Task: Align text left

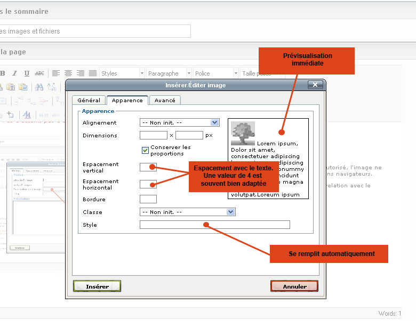Action: tap(55, 73)
